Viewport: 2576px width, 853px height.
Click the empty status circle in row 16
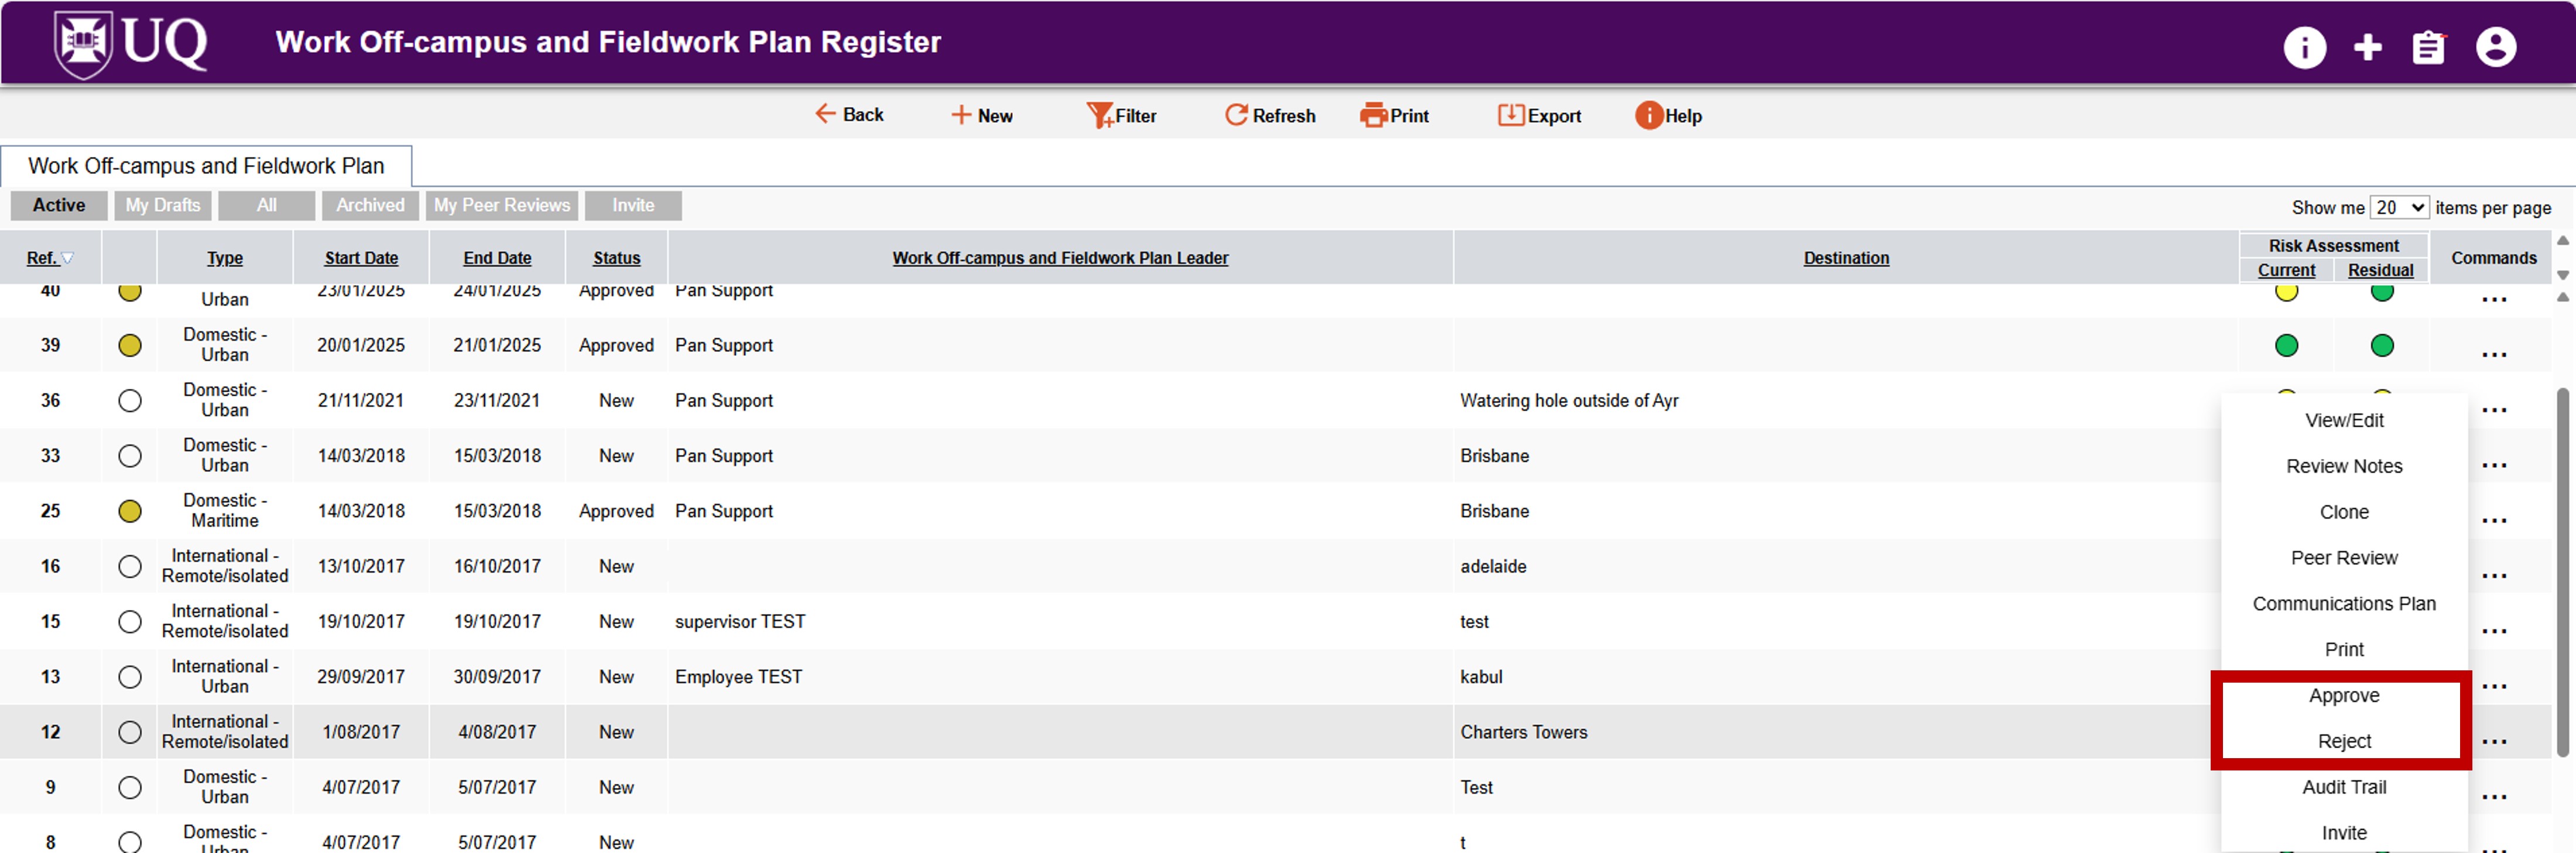[129, 566]
